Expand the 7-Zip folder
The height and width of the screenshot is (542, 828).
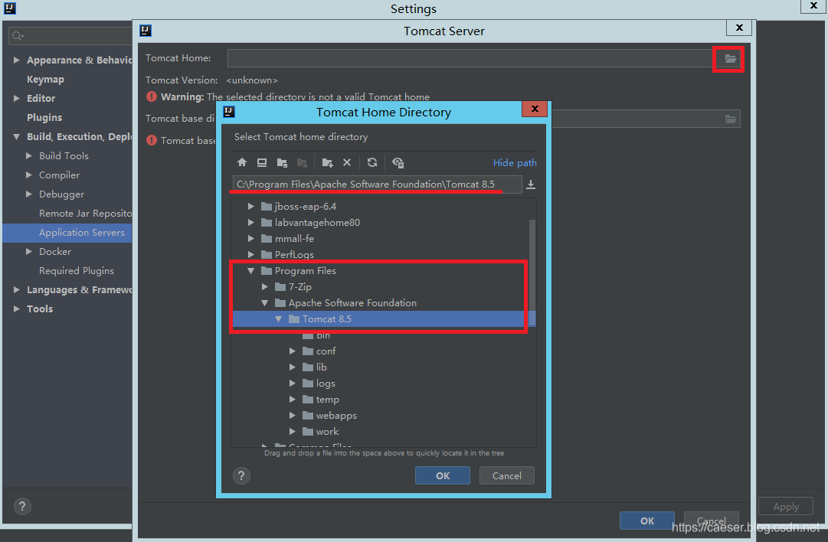pos(265,287)
